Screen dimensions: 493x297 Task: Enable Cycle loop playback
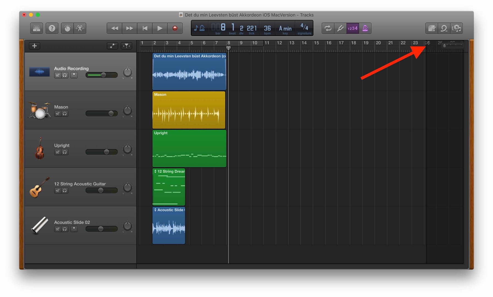point(327,28)
